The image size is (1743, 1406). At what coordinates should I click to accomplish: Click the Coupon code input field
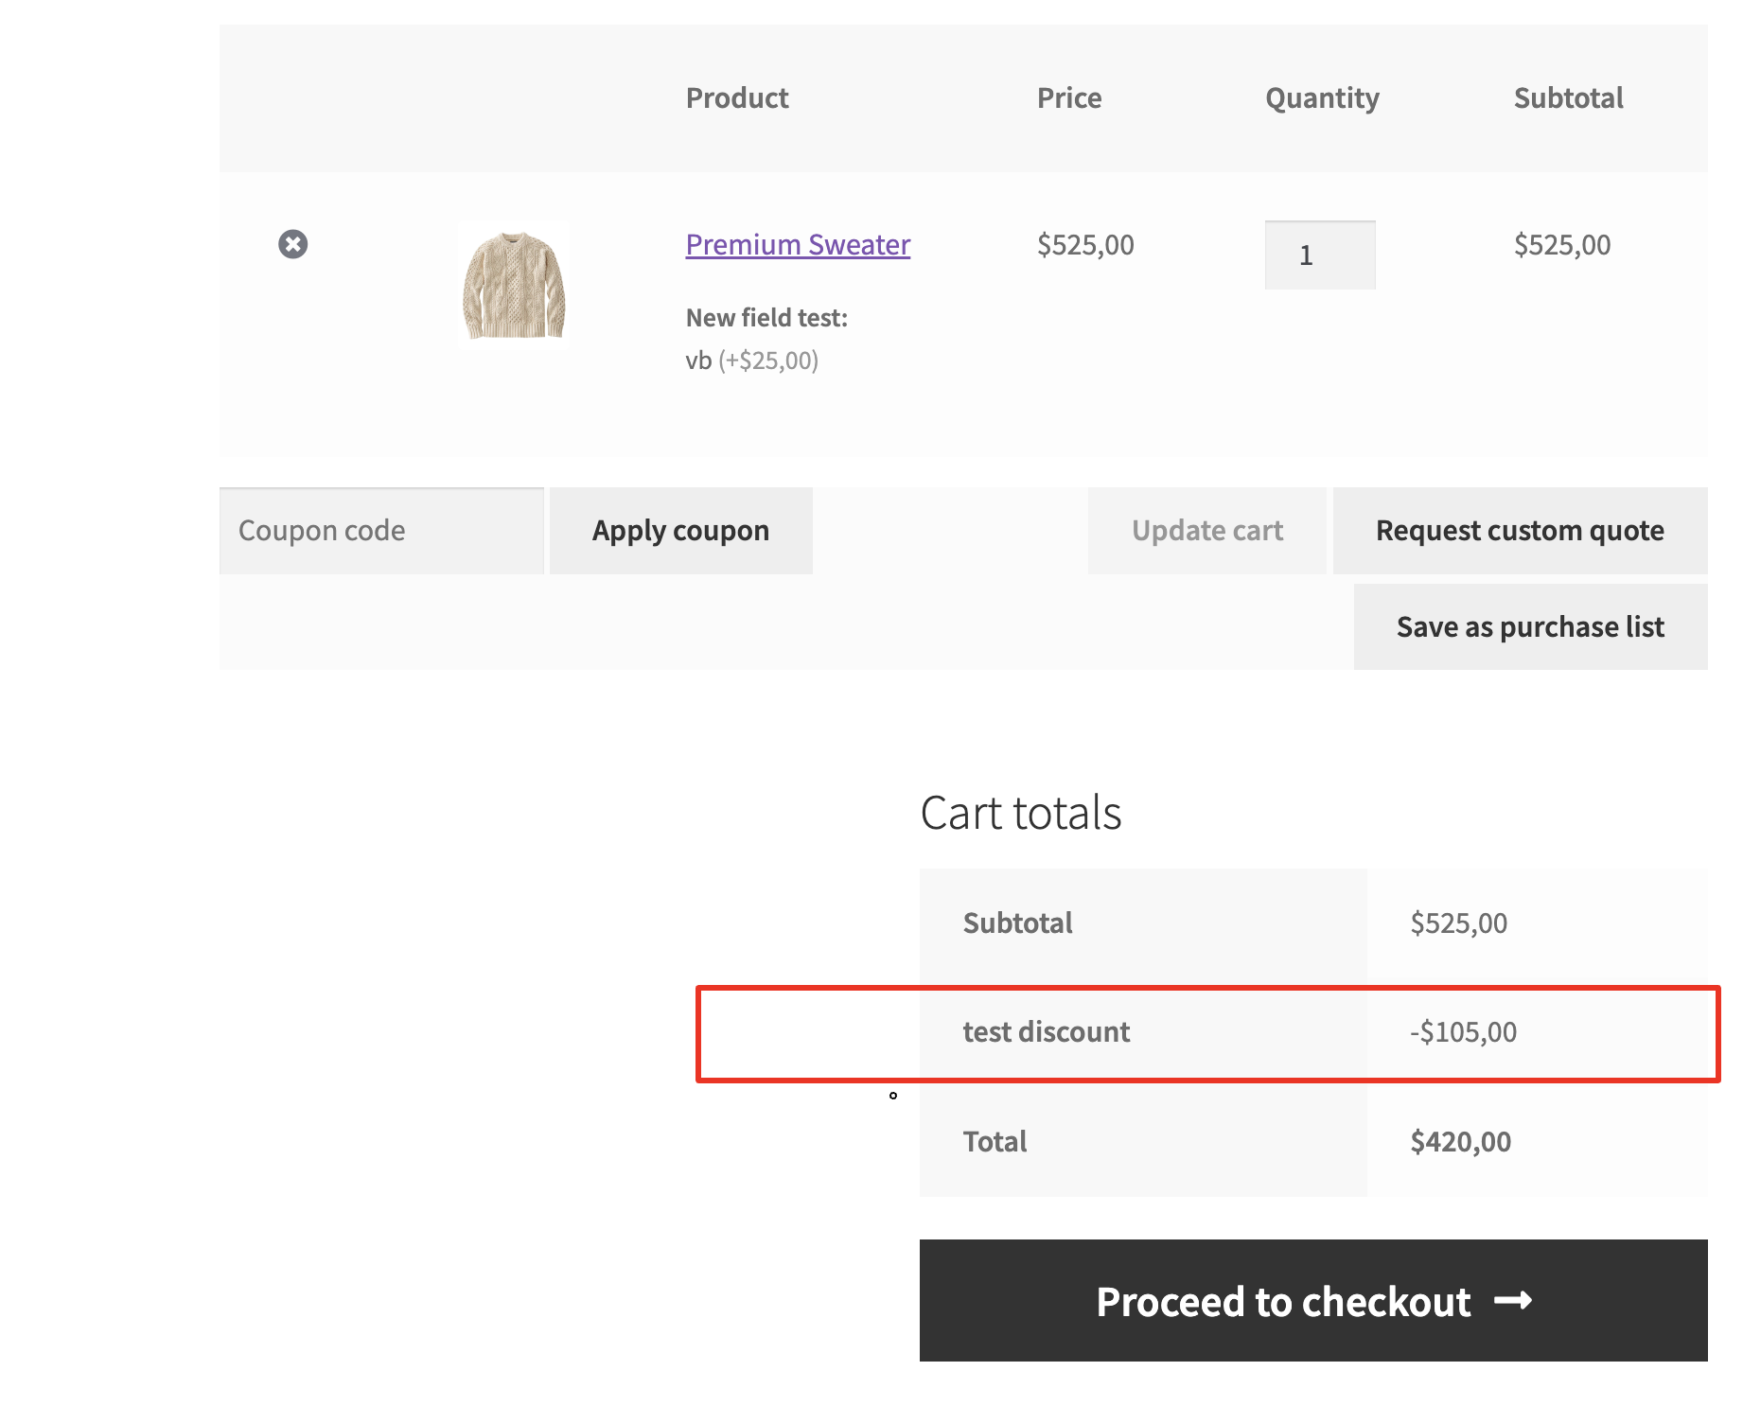point(381,531)
